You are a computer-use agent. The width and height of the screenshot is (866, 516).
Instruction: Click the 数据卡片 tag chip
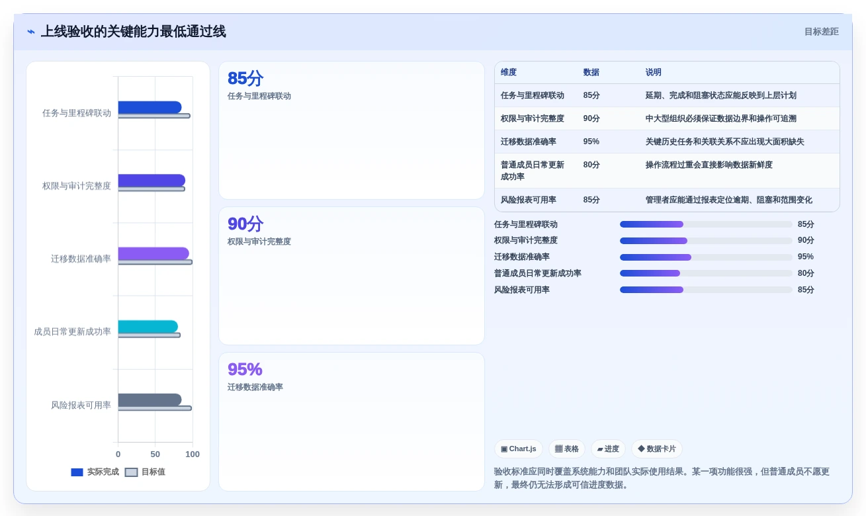657,449
